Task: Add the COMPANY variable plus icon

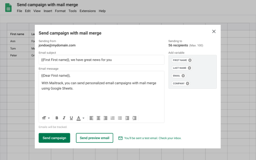Action: 188,84
